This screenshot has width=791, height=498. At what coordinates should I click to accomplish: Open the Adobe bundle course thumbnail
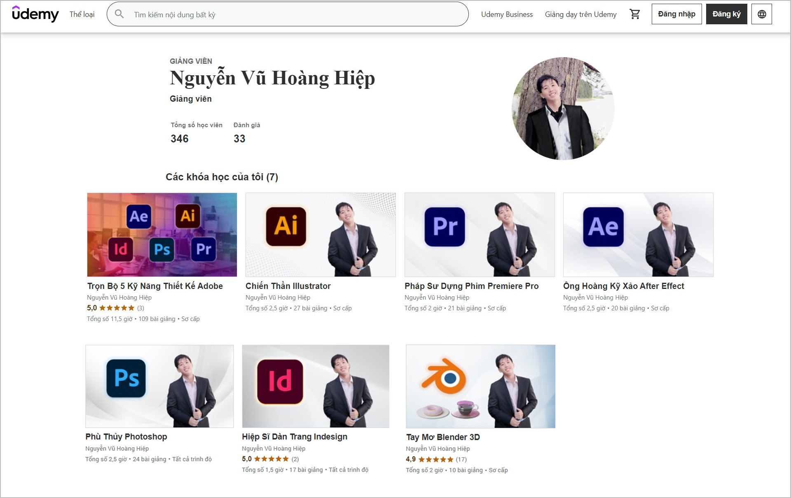162,235
